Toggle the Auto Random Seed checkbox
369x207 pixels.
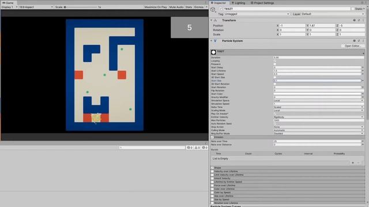[x=274, y=124]
